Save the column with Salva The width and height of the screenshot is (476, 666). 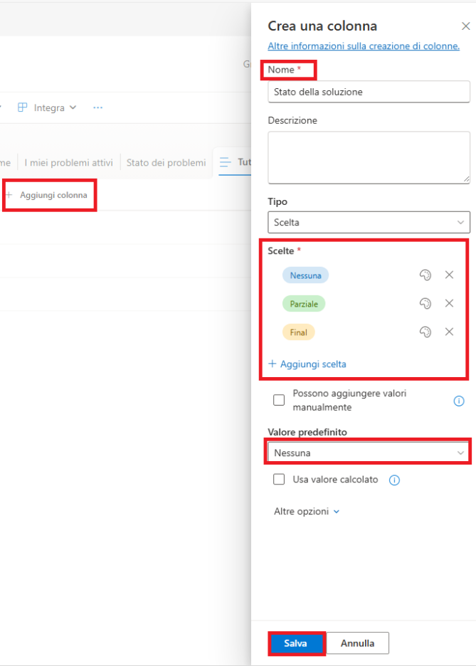tap(295, 643)
